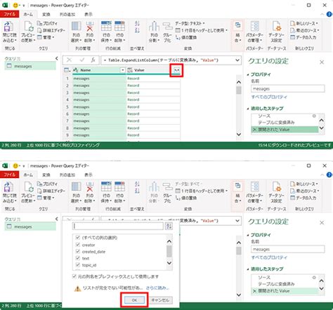The height and width of the screenshot is (310, 333).
Task: Expand formula bar dropdown in upper window
Action: [x=237, y=60]
